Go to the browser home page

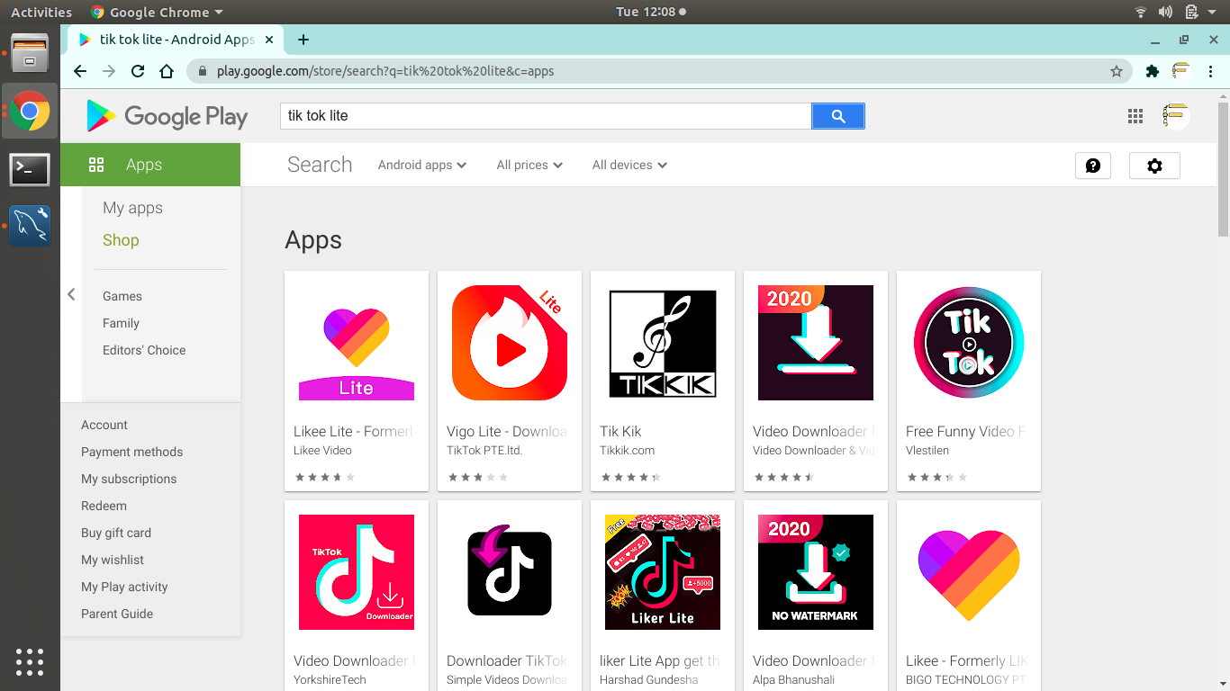pyautogui.click(x=167, y=71)
